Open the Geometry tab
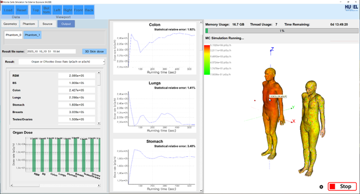Viewport: 360px width, 194px height. 10,24
